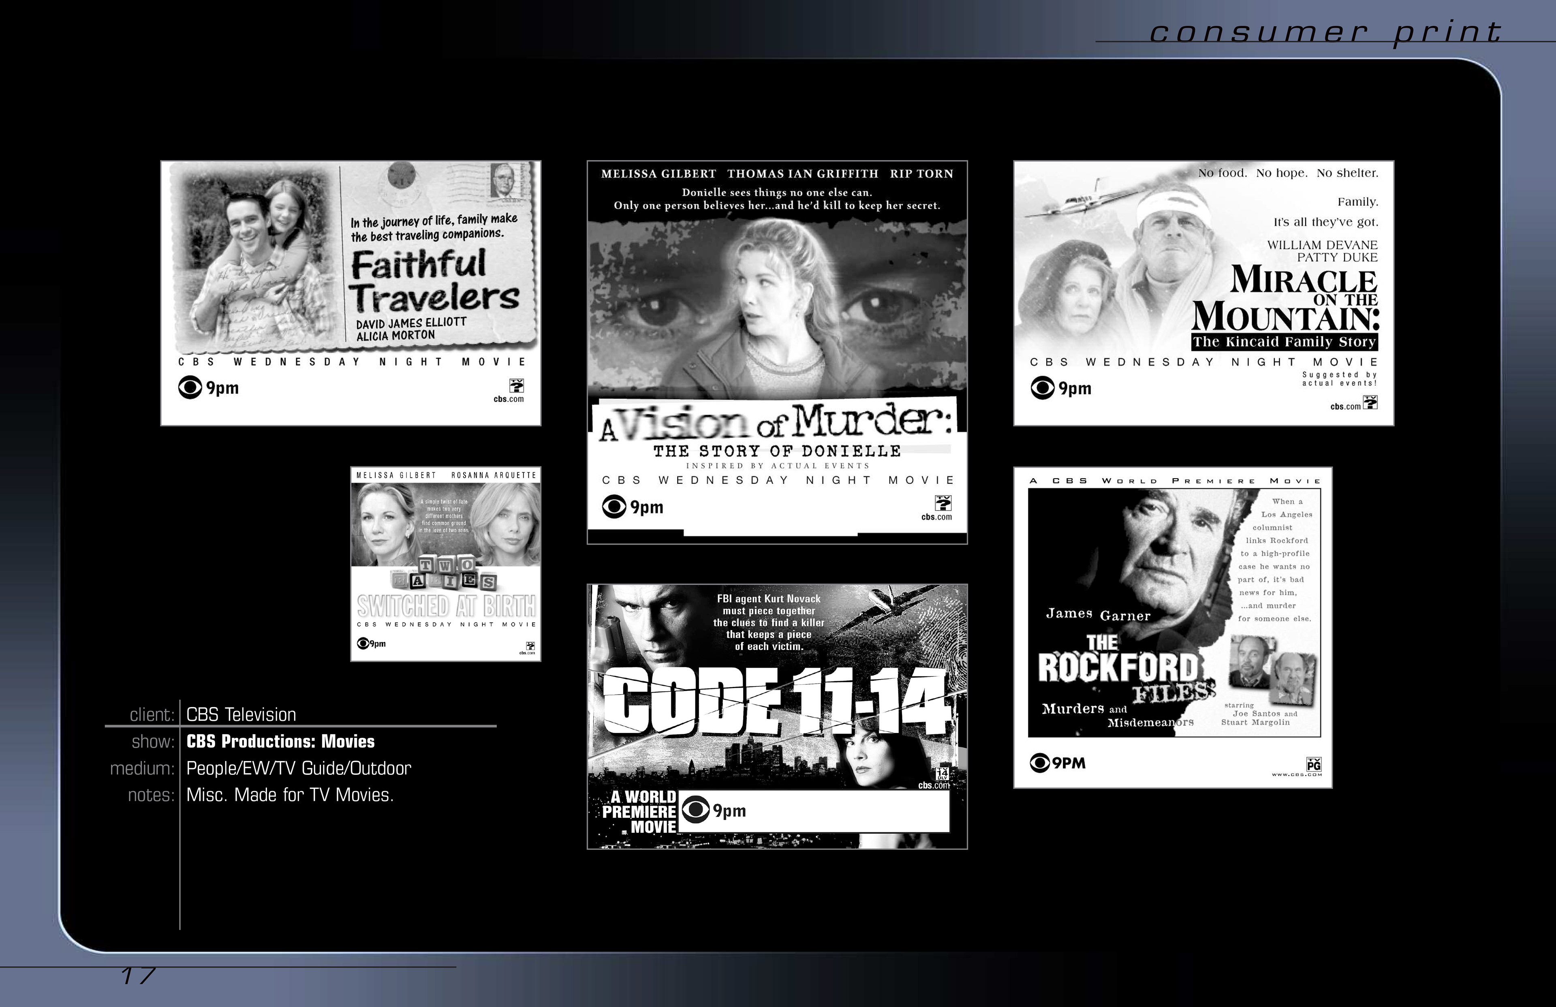Click cbs.com link on Miracle on the Mountain ad

1345,407
